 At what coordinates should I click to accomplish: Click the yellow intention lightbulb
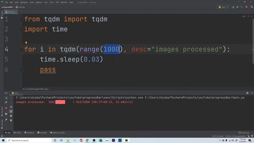(x=26, y=43)
